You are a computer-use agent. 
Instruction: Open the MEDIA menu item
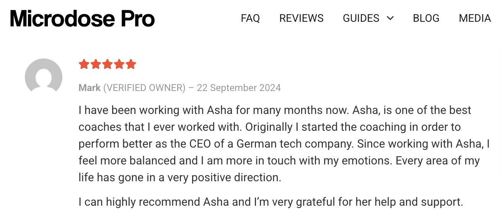click(474, 18)
